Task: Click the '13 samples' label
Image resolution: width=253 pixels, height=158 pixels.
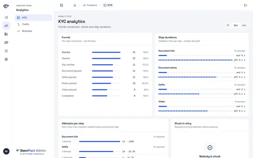Action: pyautogui.click(x=240, y=51)
